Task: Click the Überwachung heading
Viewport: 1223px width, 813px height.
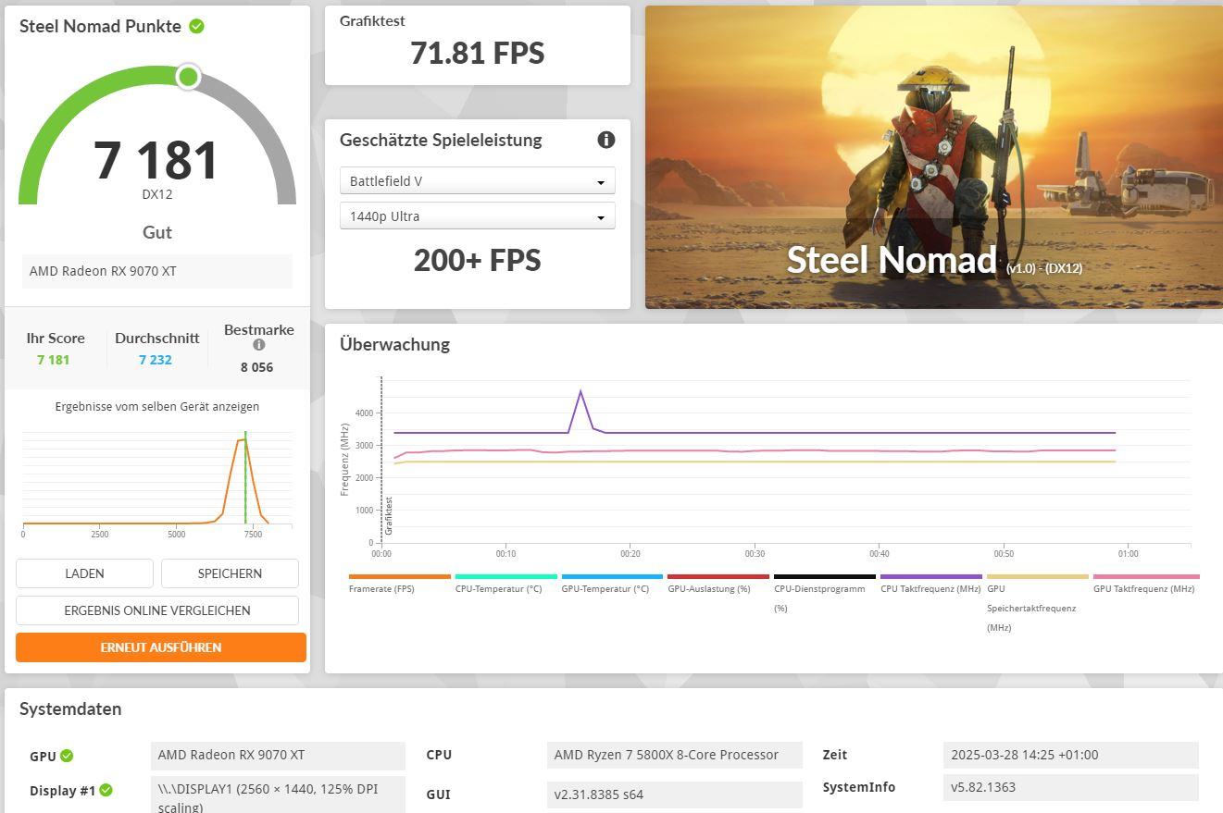Action: [x=394, y=344]
